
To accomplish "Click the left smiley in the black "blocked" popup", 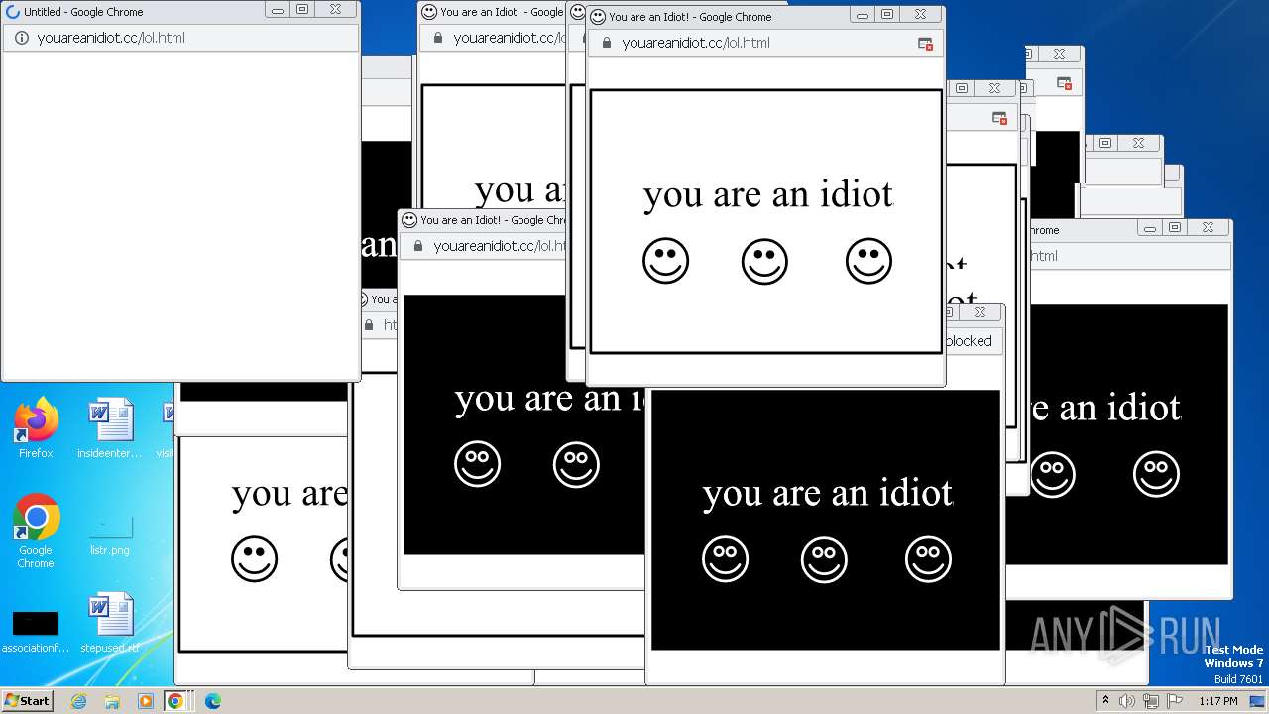I will (725, 559).
